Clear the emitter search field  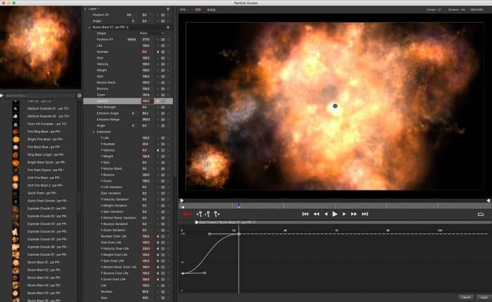coord(79,95)
